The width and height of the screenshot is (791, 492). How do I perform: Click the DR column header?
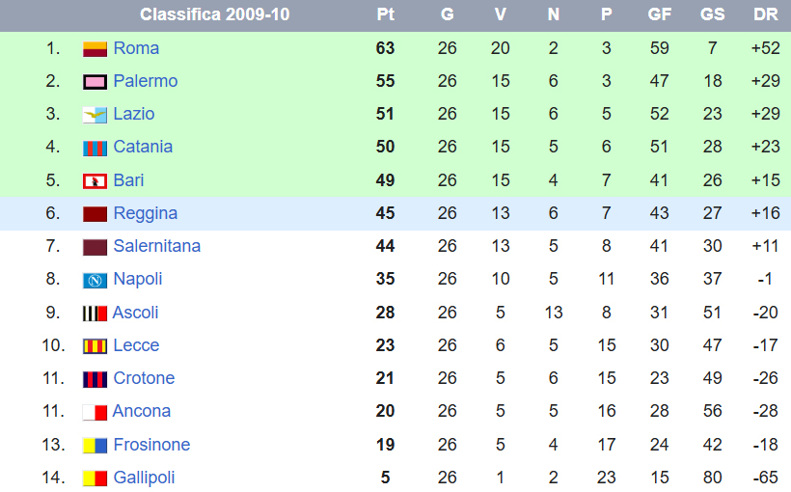(765, 15)
